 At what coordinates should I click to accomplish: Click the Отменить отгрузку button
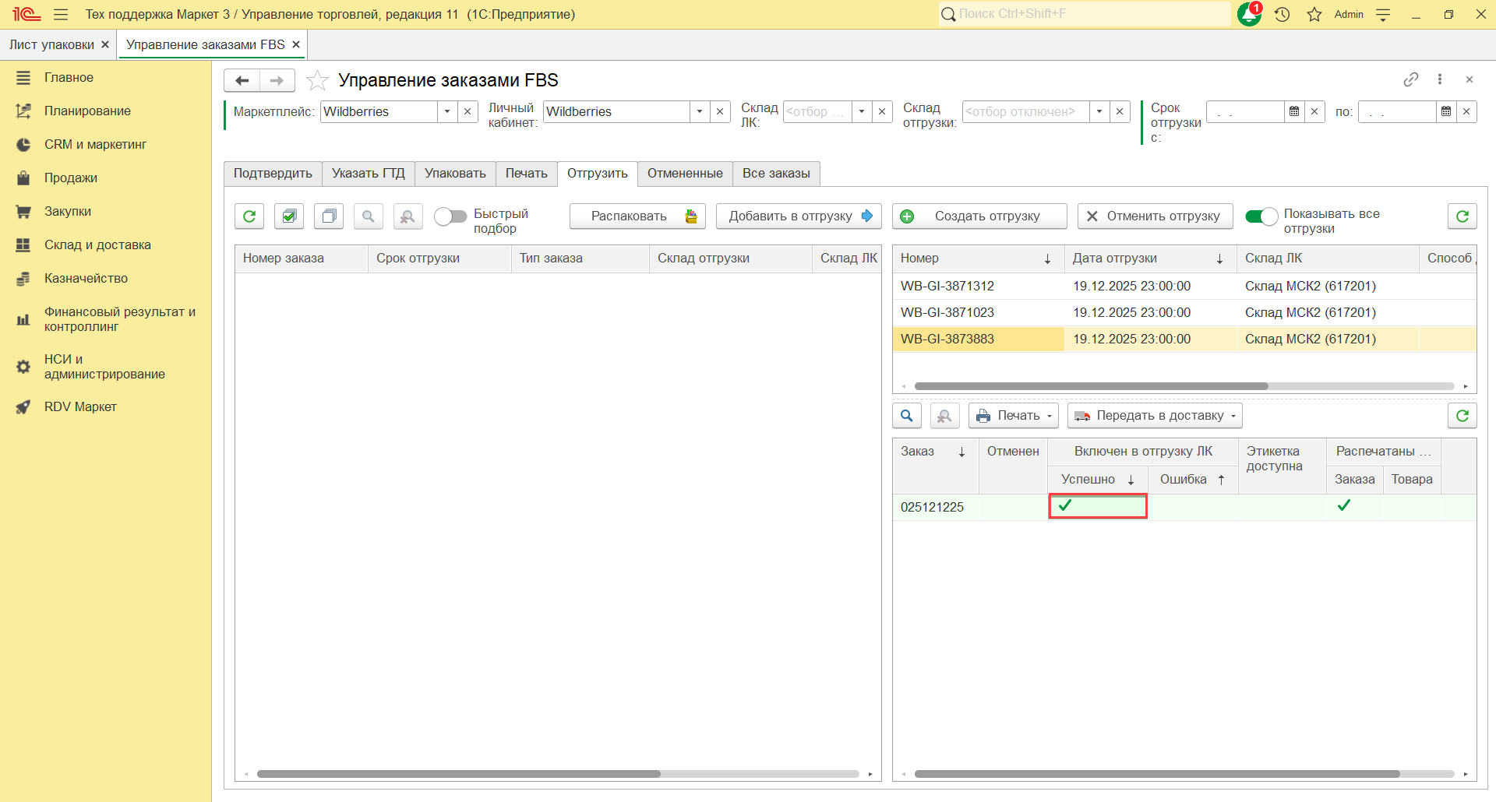point(1155,216)
